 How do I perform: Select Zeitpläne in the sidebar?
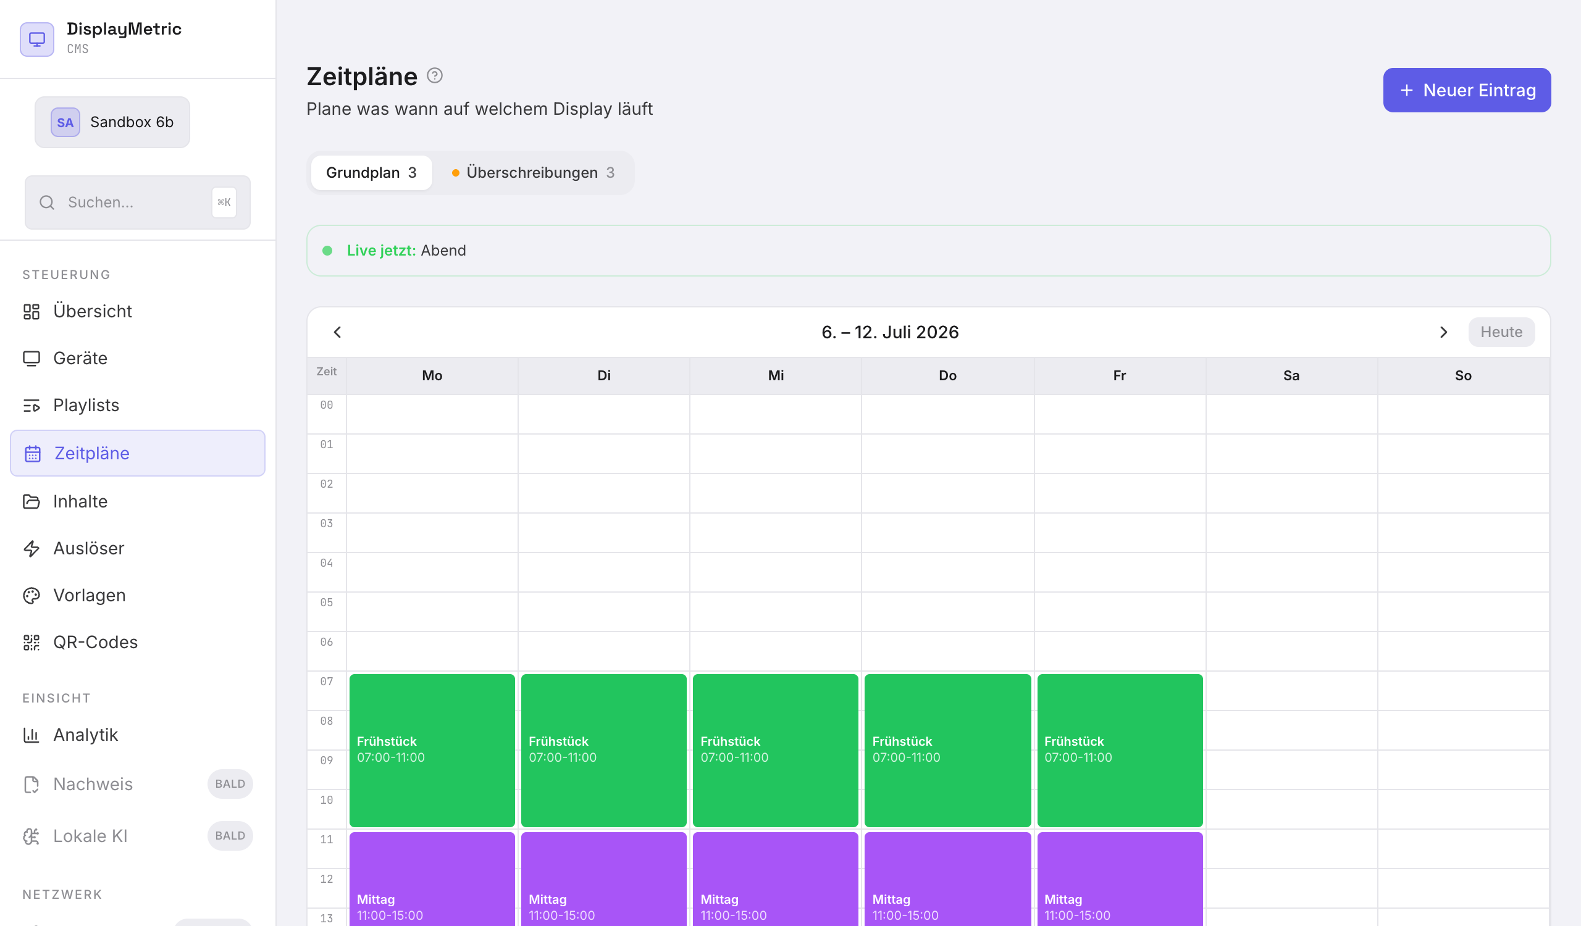pyautogui.click(x=138, y=453)
